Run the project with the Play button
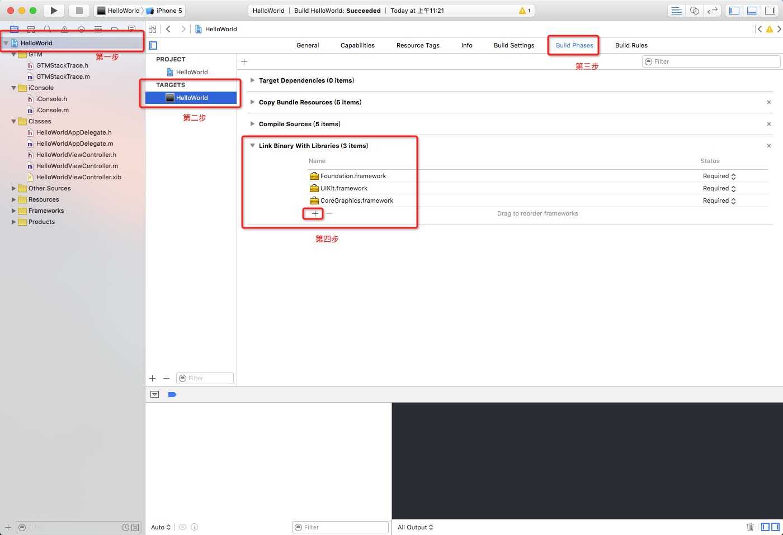This screenshot has width=783, height=535. tap(54, 11)
